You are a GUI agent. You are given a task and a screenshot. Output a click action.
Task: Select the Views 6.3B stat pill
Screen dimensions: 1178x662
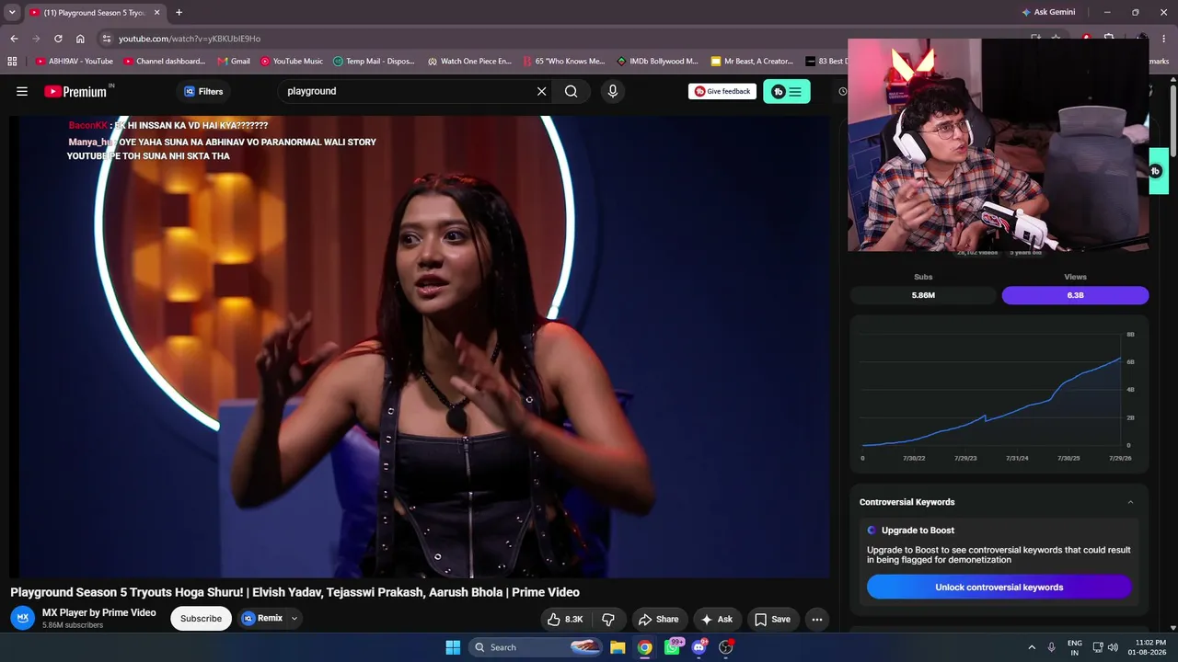click(1075, 295)
